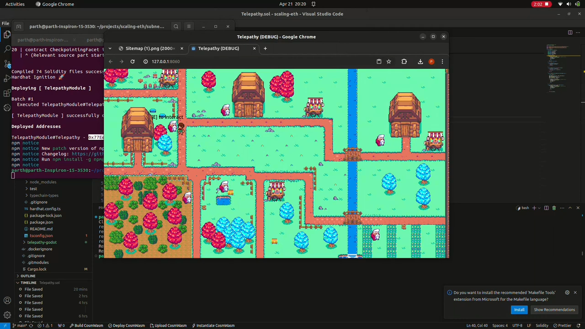Kill terminal with trash icon

click(554, 208)
